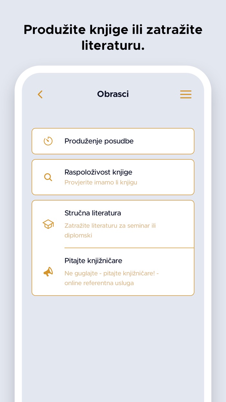
Task: Click the clock icon beside Produženje posudbe
Action: coord(48,141)
